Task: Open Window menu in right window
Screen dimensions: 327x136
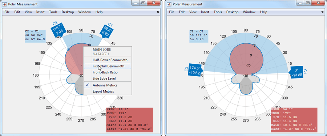Action: tap(249, 12)
